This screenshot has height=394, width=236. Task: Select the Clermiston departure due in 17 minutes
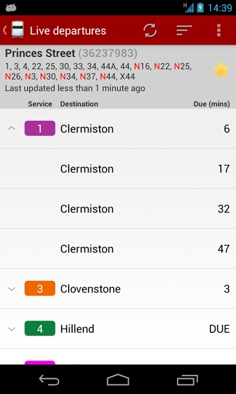click(x=118, y=169)
